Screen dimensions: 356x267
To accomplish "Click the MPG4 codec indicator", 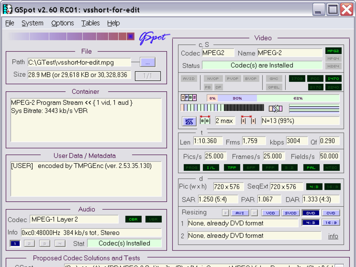I will point(333,58).
